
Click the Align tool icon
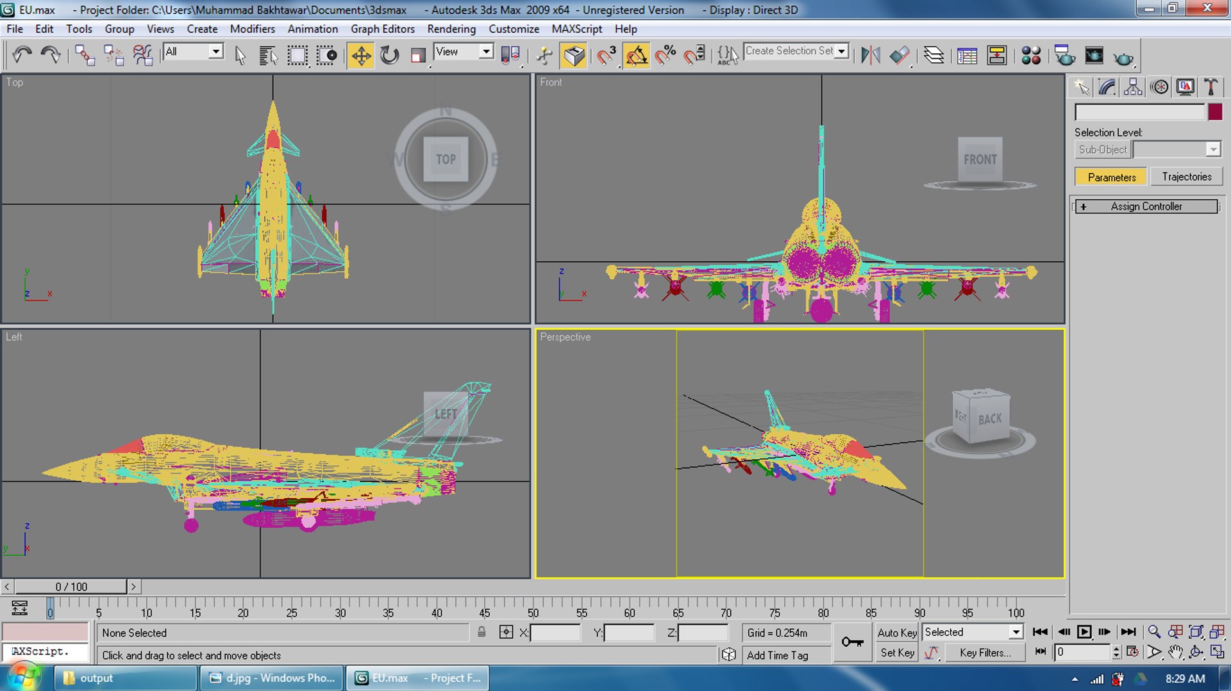[x=900, y=55]
